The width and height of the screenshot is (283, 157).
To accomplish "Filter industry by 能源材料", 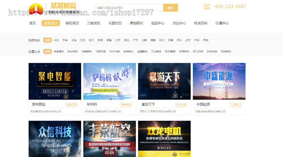I will 184,52.
